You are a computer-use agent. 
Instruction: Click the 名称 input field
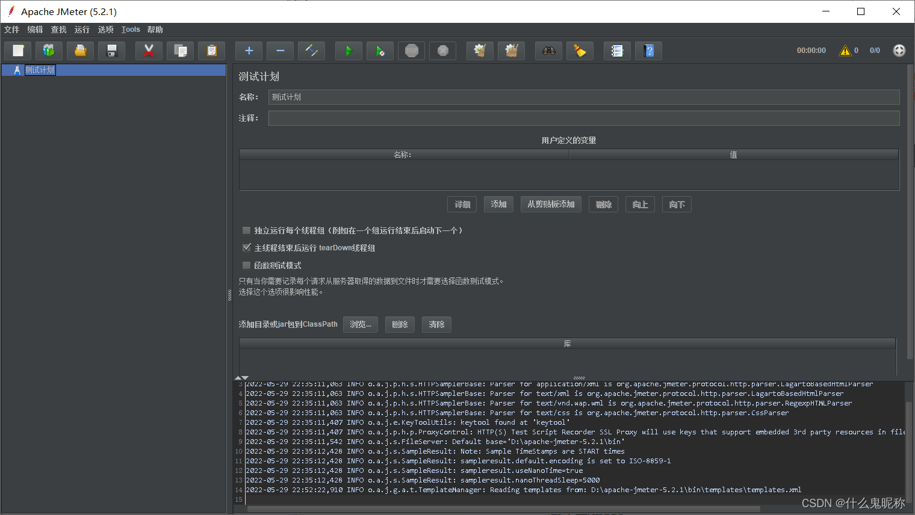pyautogui.click(x=584, y=97)
